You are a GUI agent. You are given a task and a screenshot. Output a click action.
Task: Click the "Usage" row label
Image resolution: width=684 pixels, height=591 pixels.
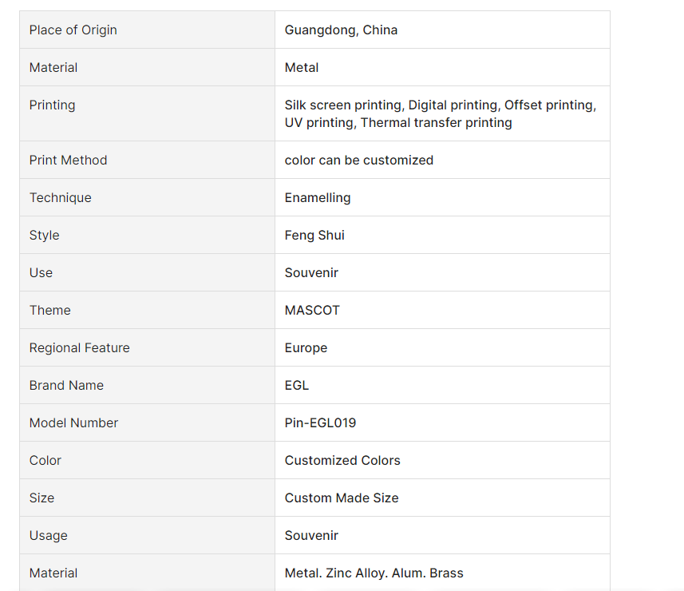49,536
